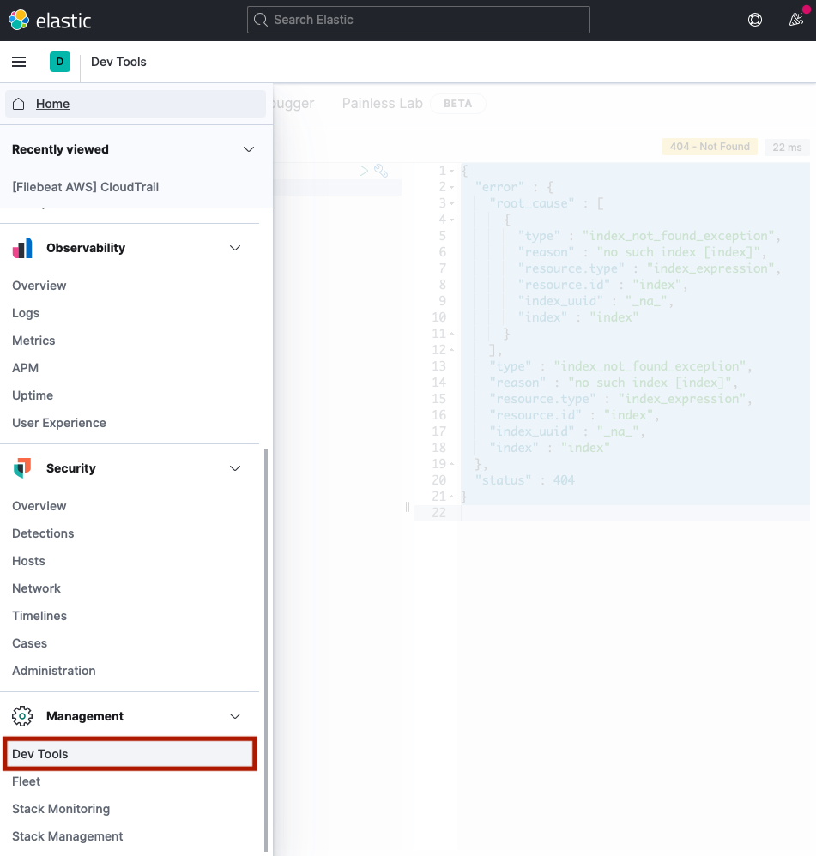Viewport: 816px width, 856px height.
Task: Click the navigation panel scrollbar
Action: pos(266,649)
